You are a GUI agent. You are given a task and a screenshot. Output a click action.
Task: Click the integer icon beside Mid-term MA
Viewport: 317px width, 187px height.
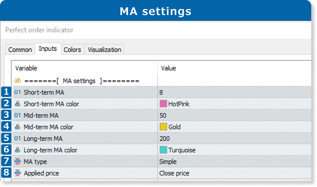[x=18, y=115]
